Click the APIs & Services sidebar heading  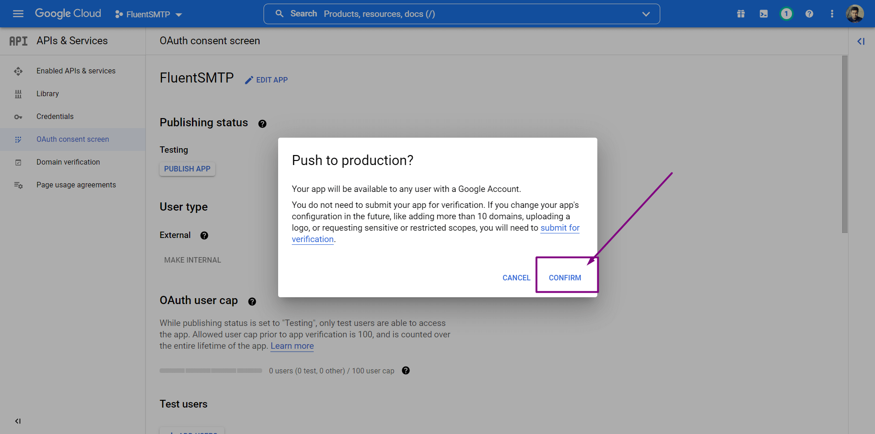pos(72,41)
